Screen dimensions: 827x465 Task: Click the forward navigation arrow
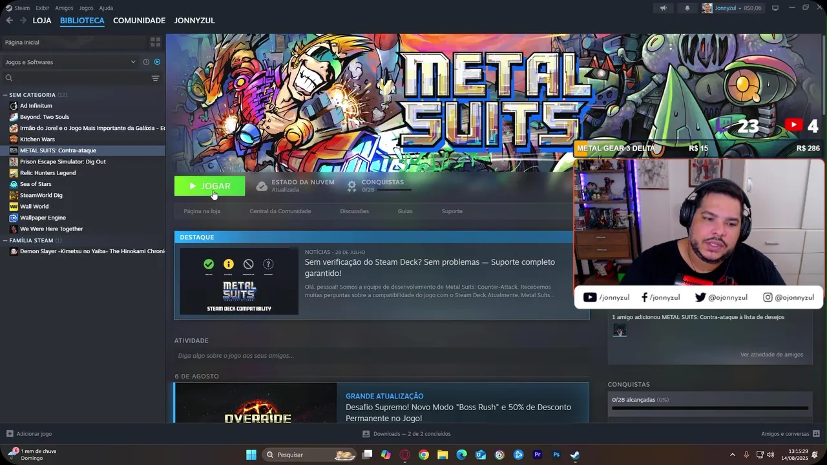point(23,21)
